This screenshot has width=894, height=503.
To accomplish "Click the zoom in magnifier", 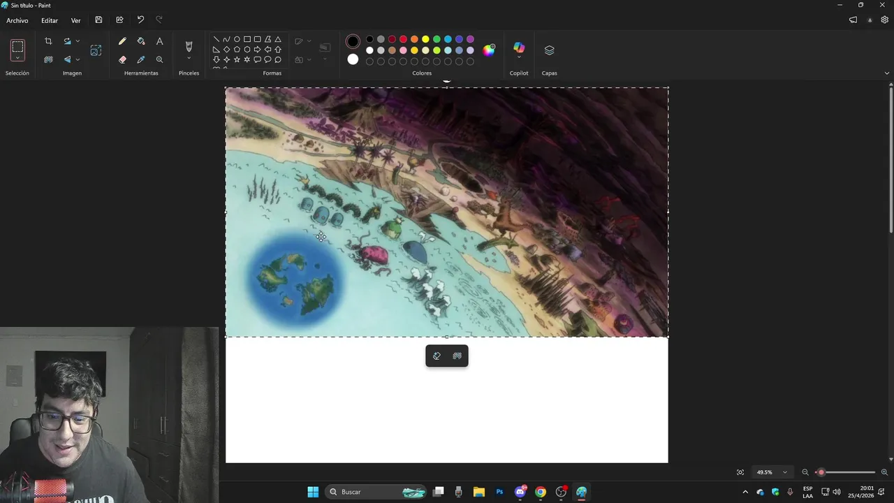I will coord(884,472).
